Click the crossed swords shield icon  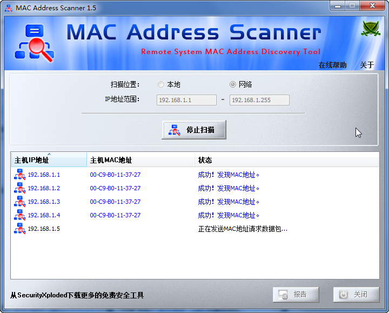click(x=371, y=29)
